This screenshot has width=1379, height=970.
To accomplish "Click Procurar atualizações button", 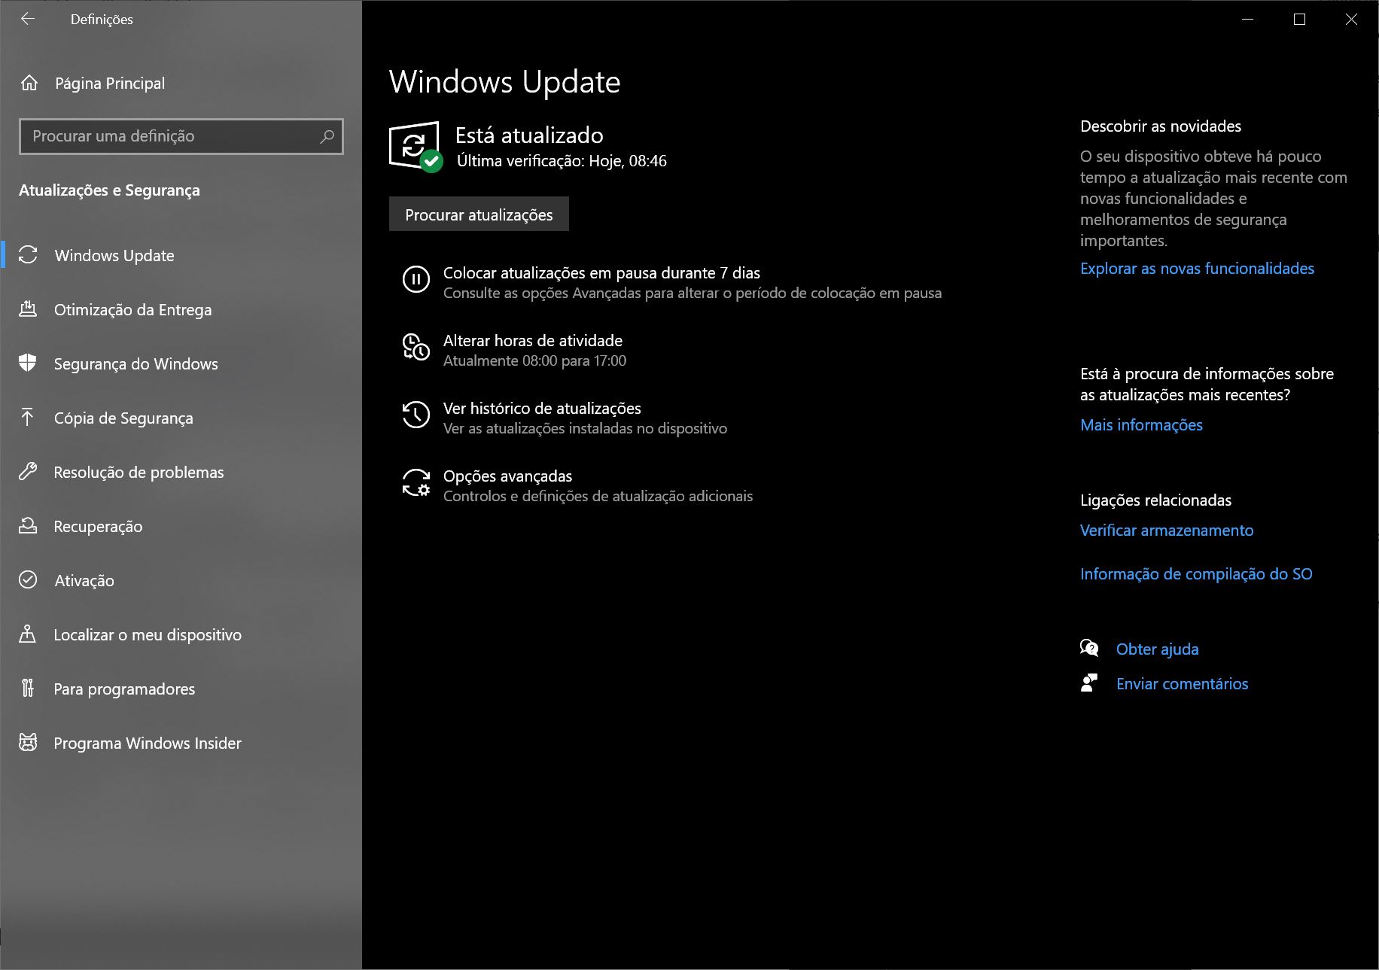I will tap(479, 214).
